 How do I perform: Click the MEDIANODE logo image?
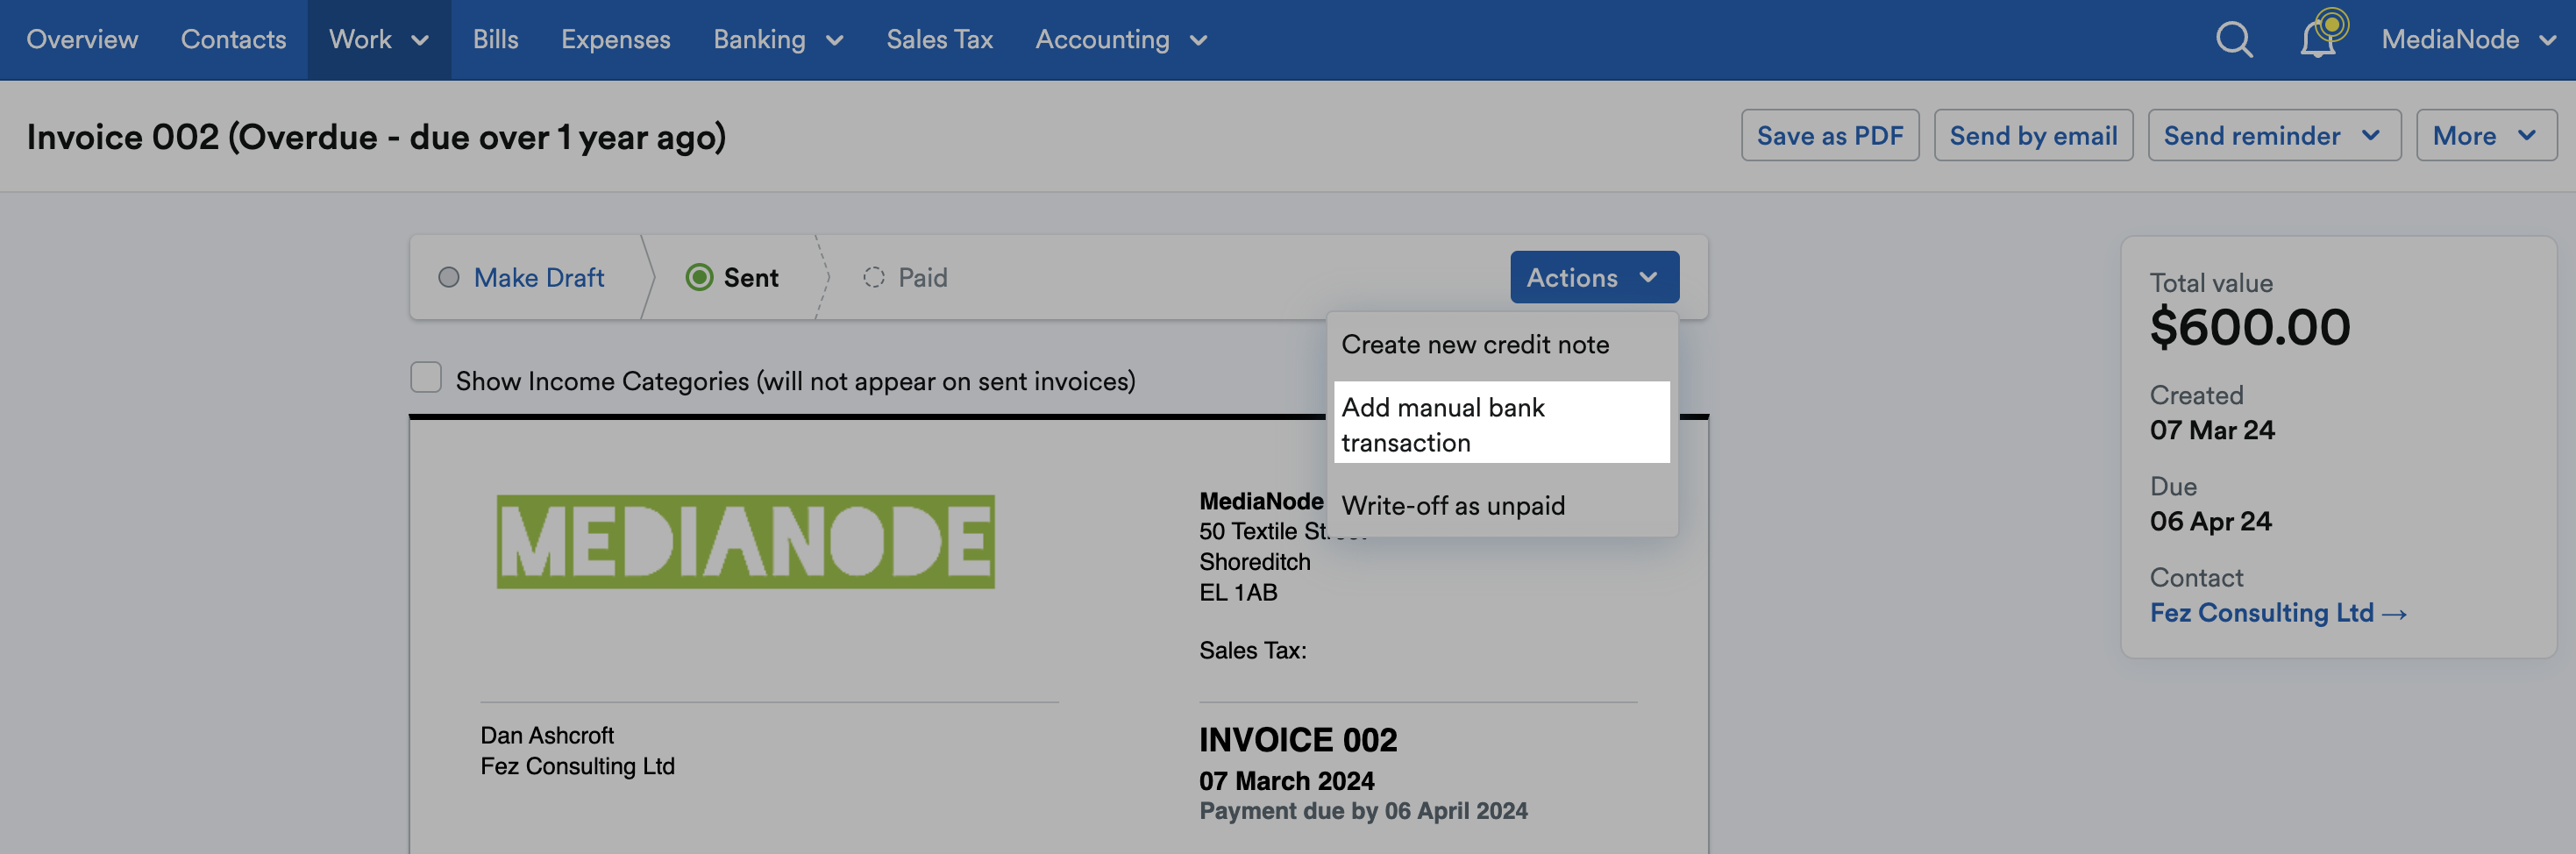[x=745, y=541]
